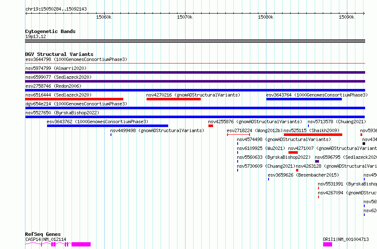
Task: Open the nsv6516444 (Sedlazeck2020) label
Action: (58, 95)
